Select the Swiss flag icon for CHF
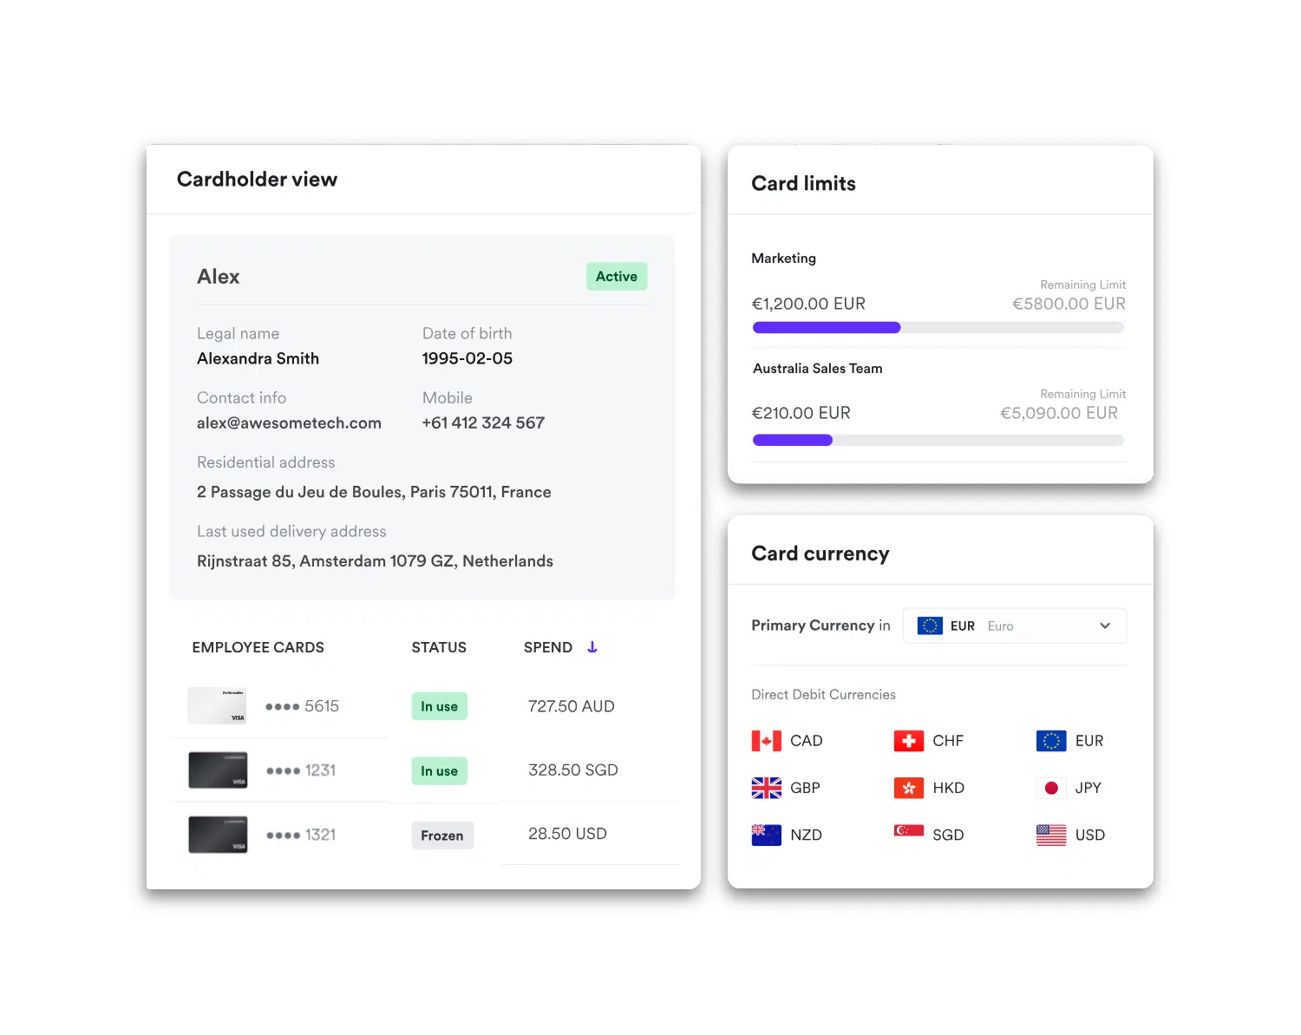Screen dimensions: 1301x1035 (x=908, y=741)
